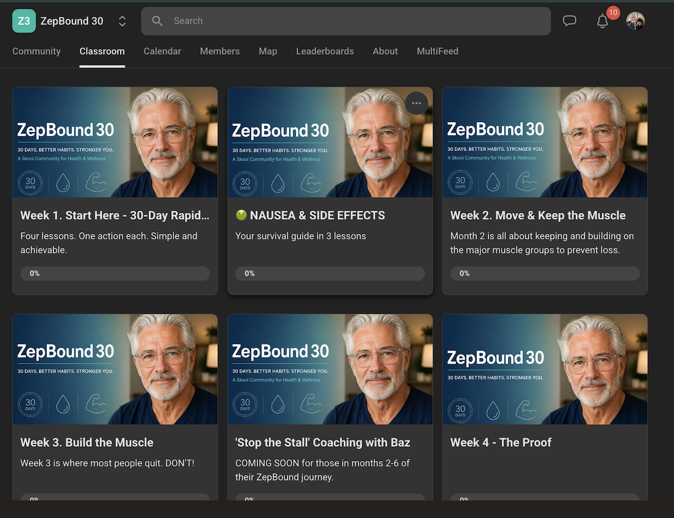Switch to the MultiFeed tab
The width and height of the screenshot is (674, 518).
[438, 51]
